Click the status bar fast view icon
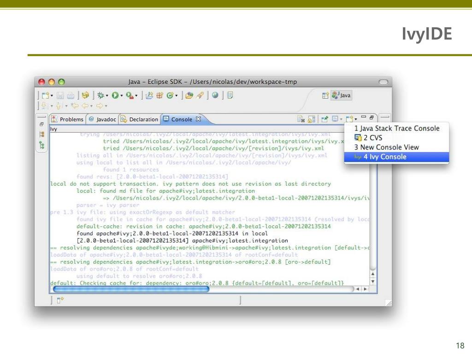Screen dimensions: 472x354 tap(60, 300)
